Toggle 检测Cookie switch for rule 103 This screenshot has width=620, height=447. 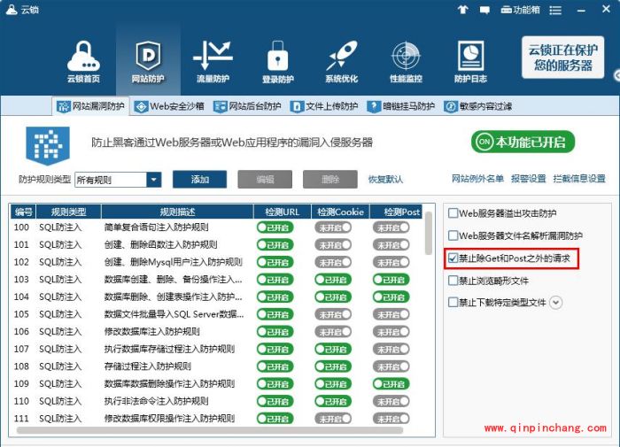[333, 280]
